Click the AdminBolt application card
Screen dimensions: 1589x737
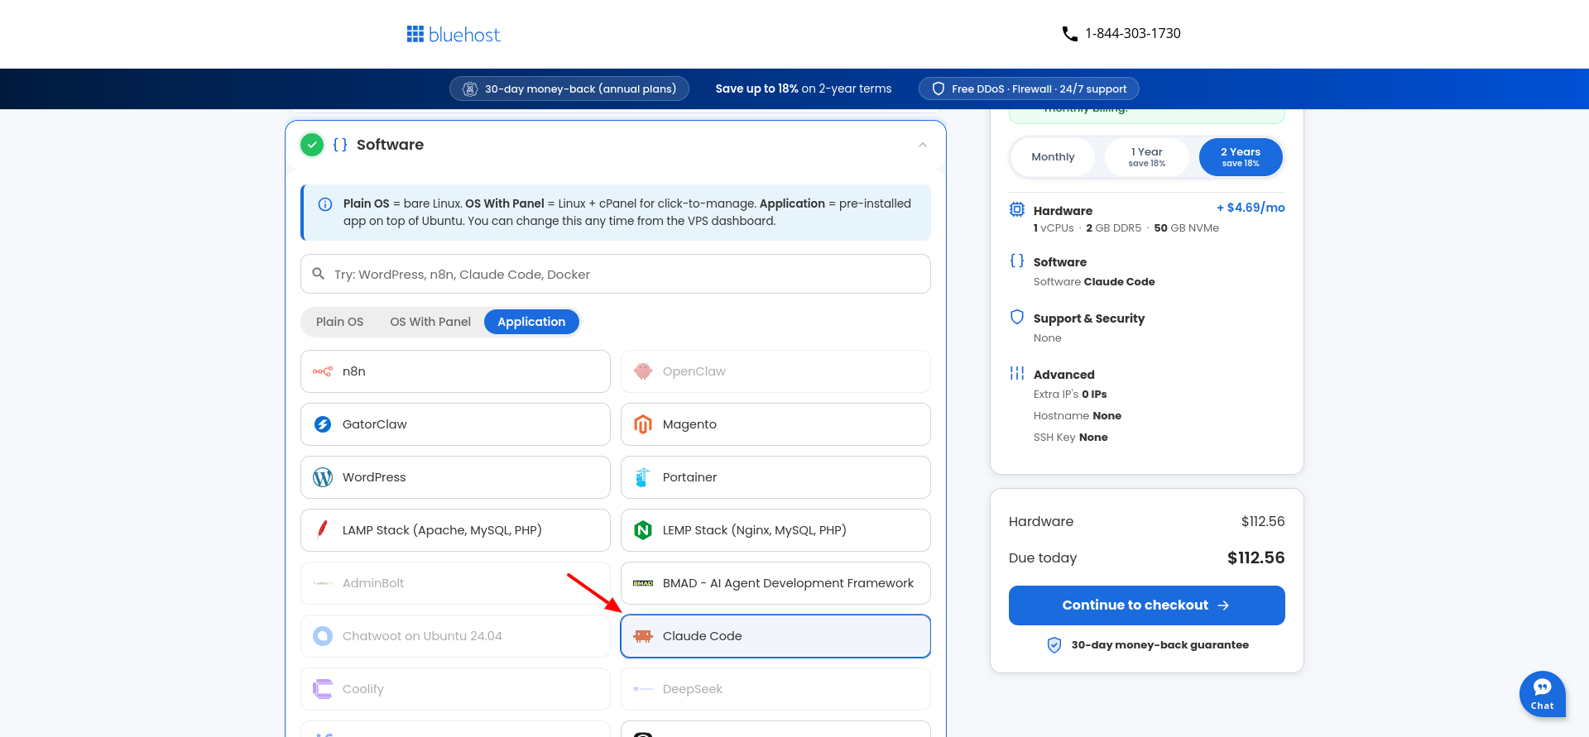[455, 583]
